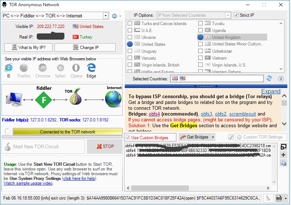Deselect United States in country list
The image size is (291, 205).
(x=130, y=44)
